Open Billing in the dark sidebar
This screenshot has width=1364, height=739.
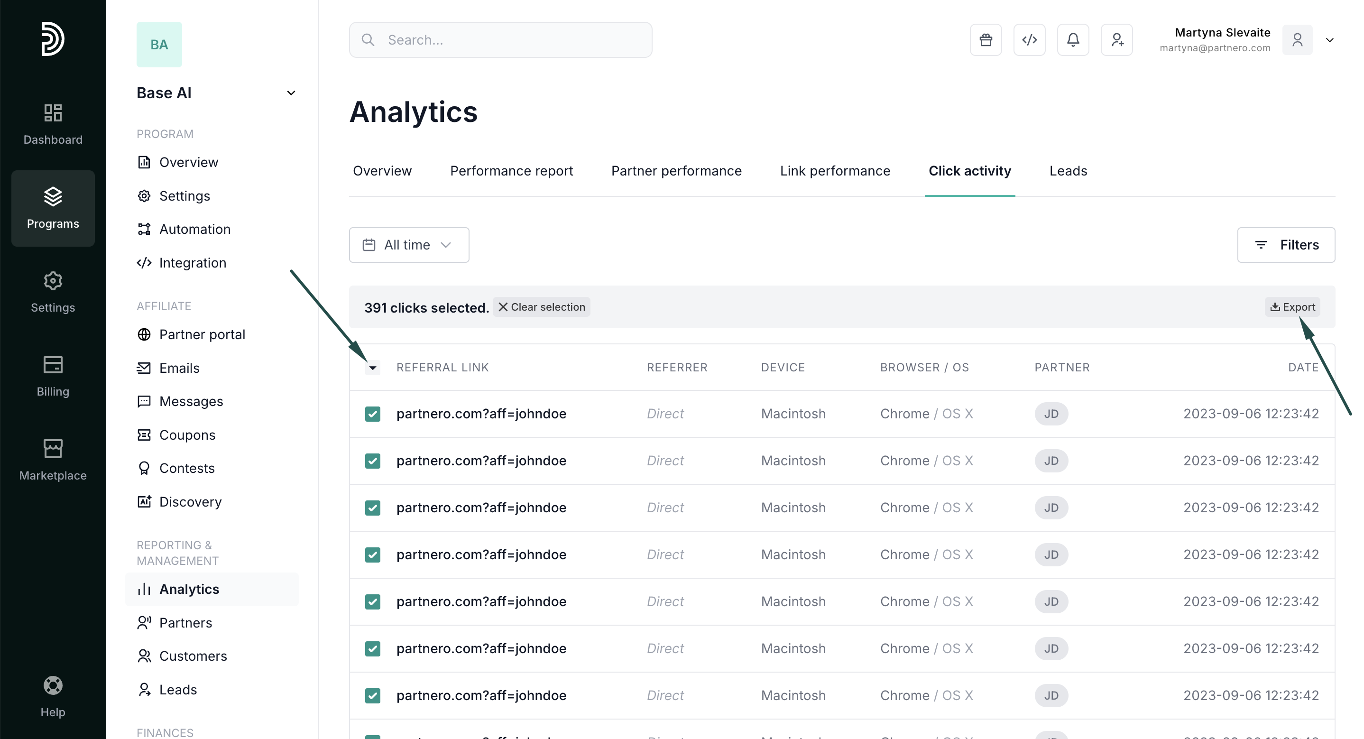(x=53, y=376)
